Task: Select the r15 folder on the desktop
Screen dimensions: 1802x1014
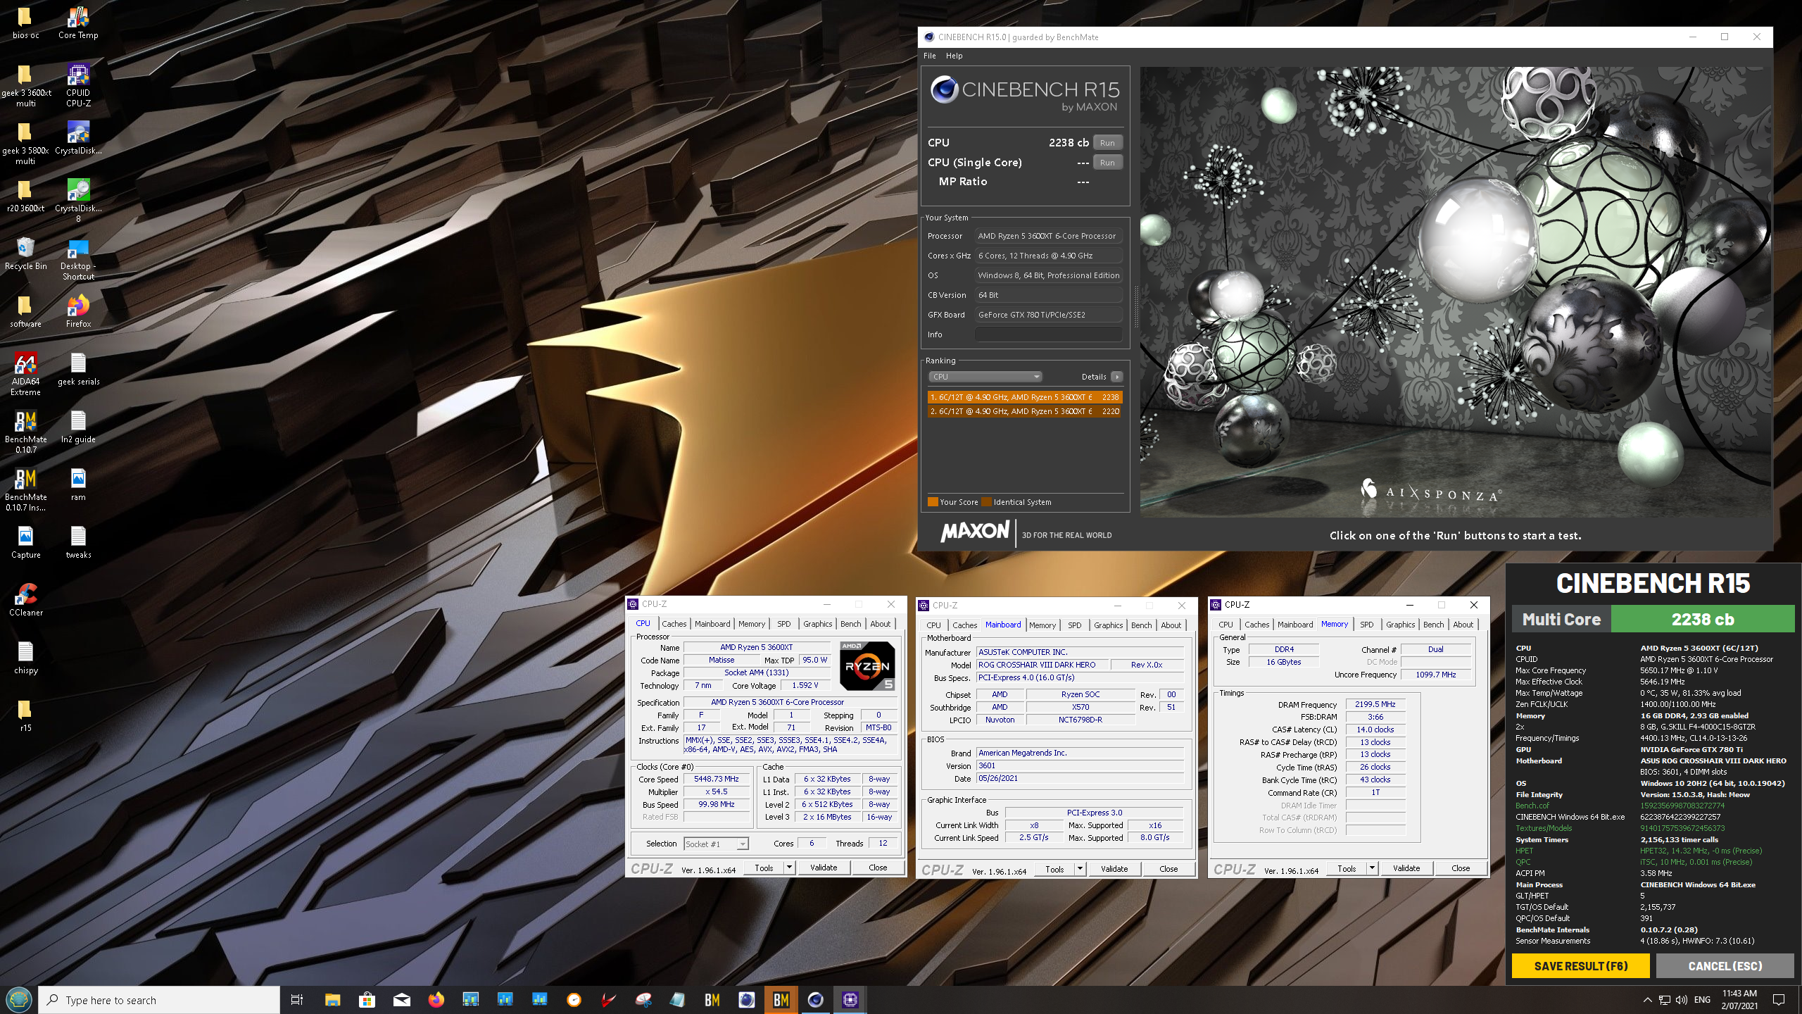Action: 26,716
